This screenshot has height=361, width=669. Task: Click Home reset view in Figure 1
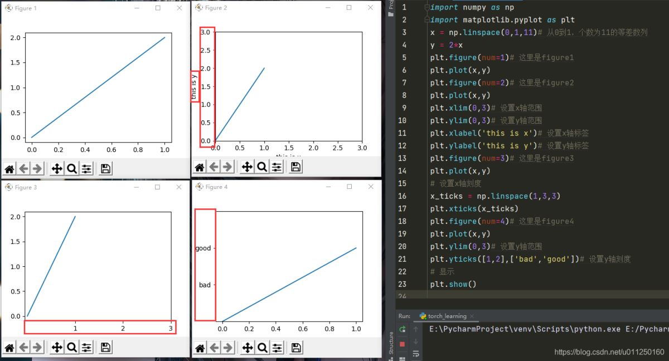point(9,169)
